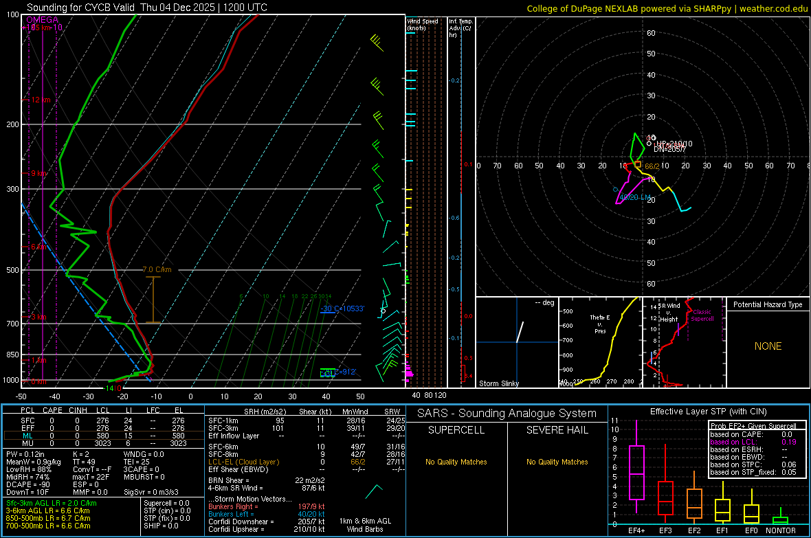
Task: Select green 'Sfc-3km AGL LR = 2.0 C/km'
Action: point(52,503)
